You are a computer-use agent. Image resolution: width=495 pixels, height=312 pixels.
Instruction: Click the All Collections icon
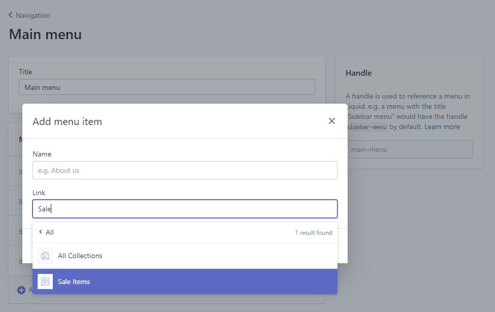[x=45, y=256]
